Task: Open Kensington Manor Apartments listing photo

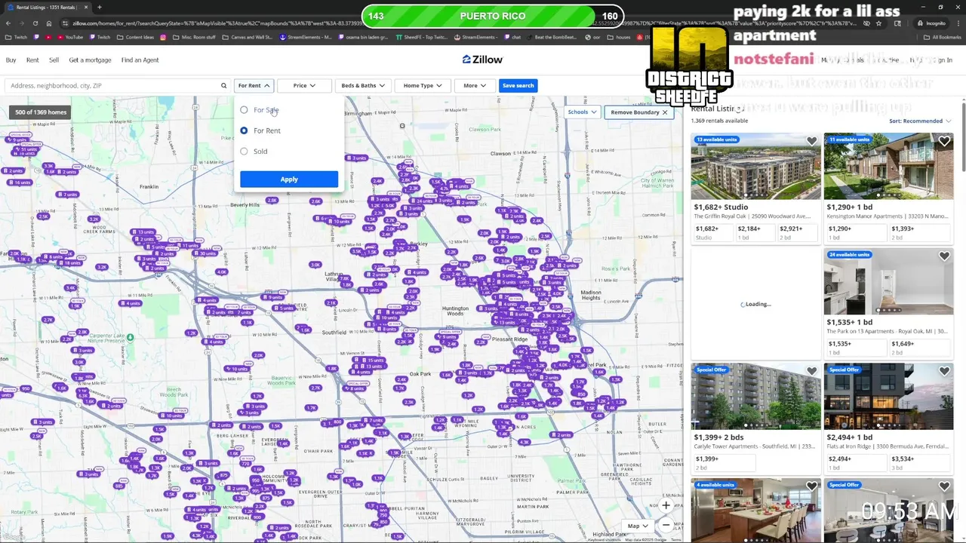Action: click(x=888, y=167)
